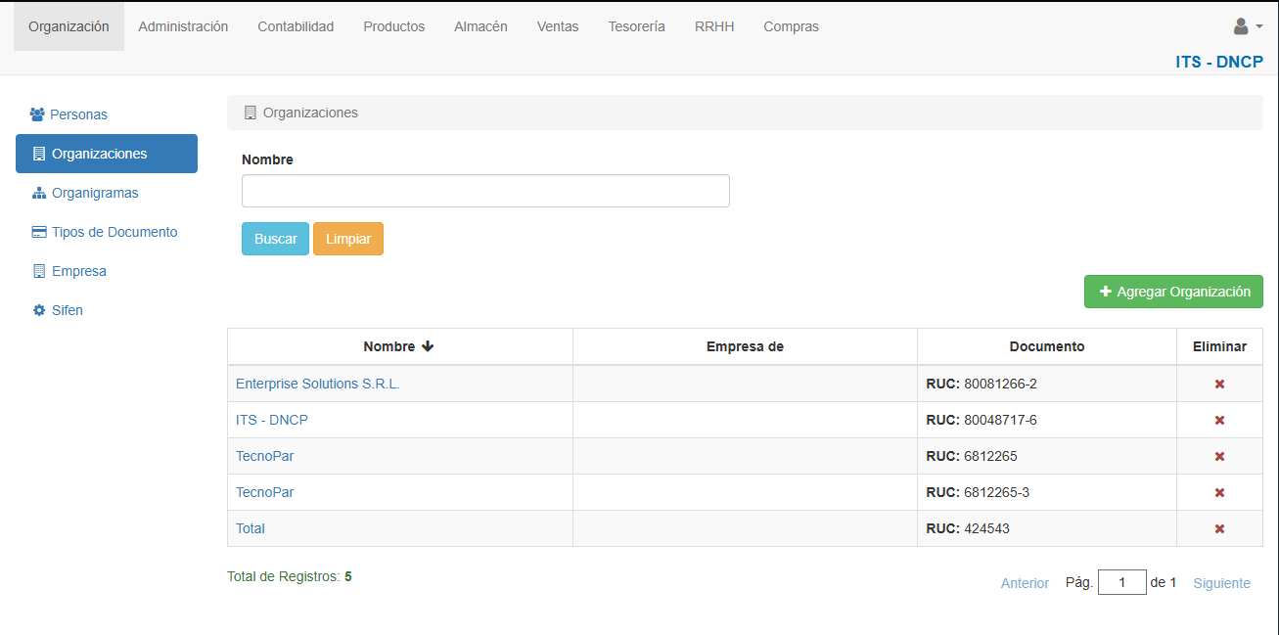This screenshot has width=1279, height=635.
Task: Click the Empresa building icon
Action: [39, 271]
